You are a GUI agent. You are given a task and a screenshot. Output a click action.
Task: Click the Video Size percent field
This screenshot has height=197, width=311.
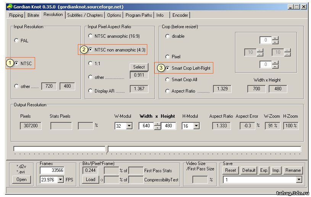click(x=200, y=179)
